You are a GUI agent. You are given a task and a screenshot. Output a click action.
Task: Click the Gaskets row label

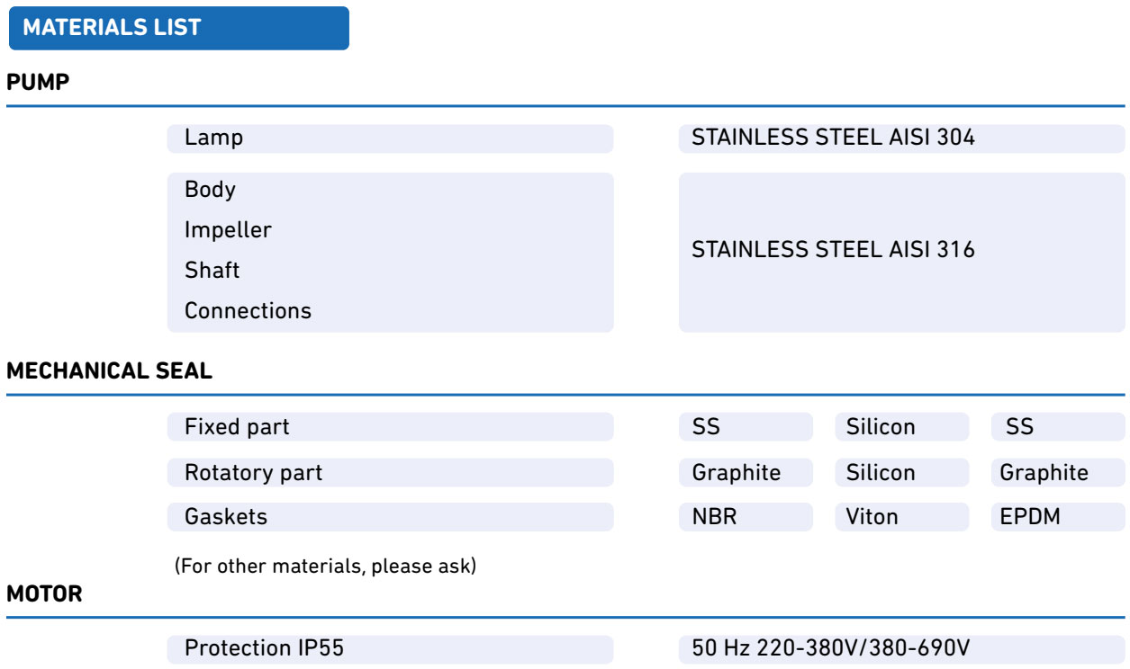(x=390, y=518)
